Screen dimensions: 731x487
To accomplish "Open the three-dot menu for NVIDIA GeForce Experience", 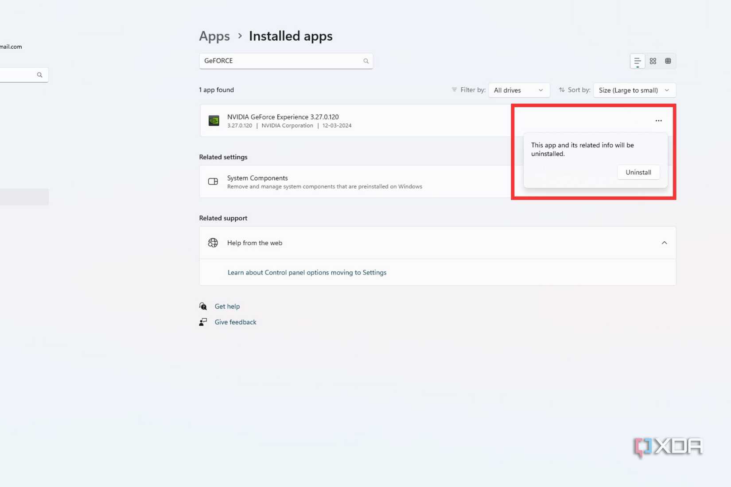I will click(x=659, y=120).
